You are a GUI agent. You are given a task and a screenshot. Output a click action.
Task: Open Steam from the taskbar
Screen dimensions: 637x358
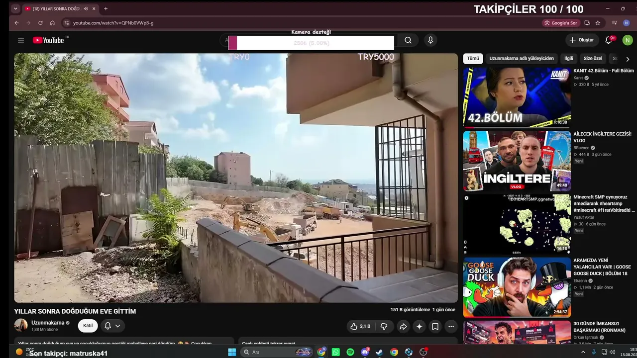pyautogui.click(x=379, y=352)
